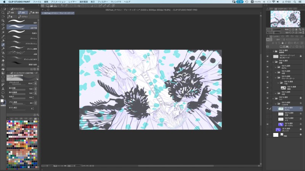Click the Redo arrow icon
Image resolution: width=305 pixels, height=171 pixels.
click(66, 6)
